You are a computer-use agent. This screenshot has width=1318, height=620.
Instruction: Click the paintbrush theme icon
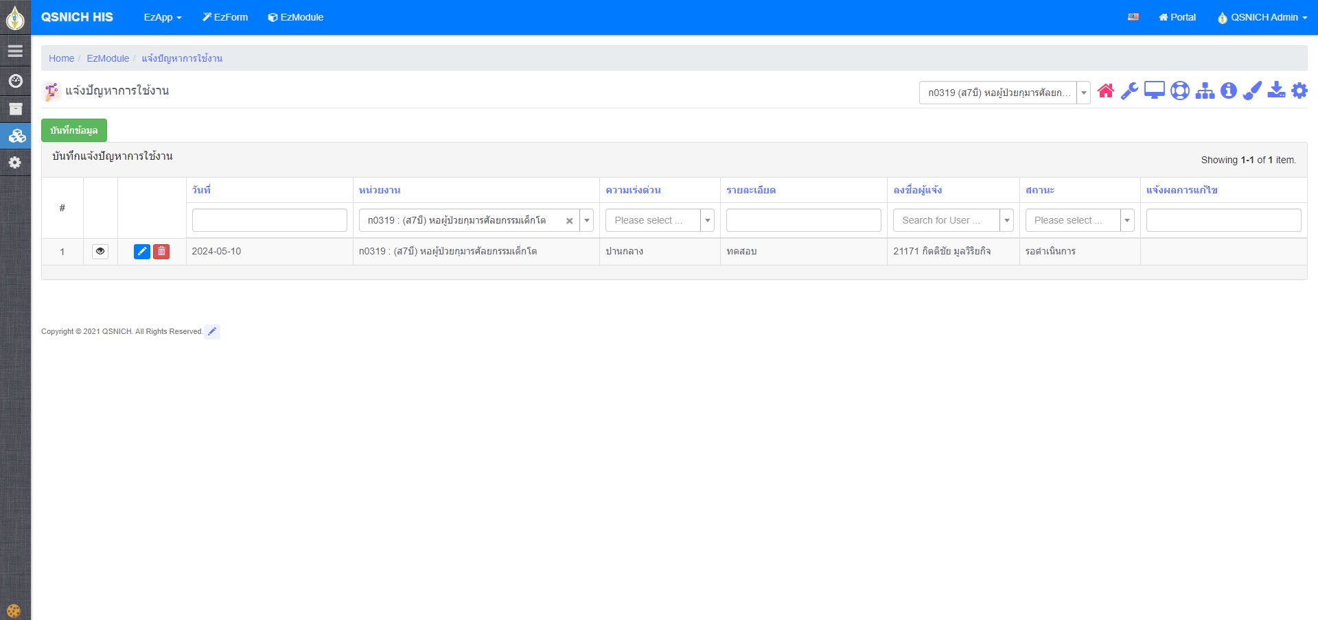tap(1252, 91)
